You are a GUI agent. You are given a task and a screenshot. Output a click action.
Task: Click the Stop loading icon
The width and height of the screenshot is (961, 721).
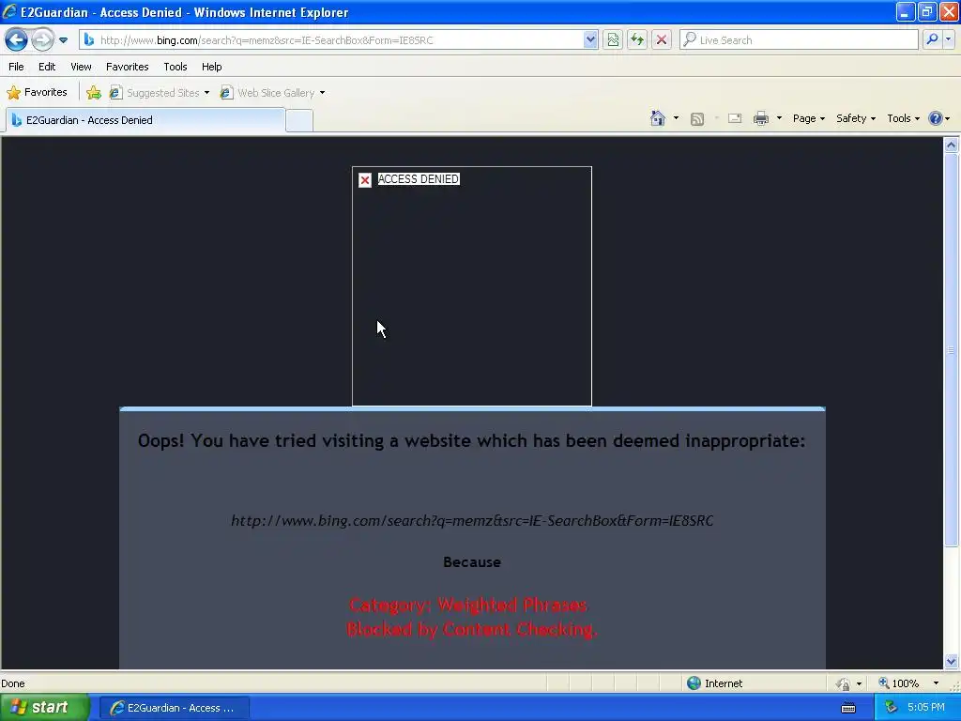pyautogui.click(x=662, y=40)
